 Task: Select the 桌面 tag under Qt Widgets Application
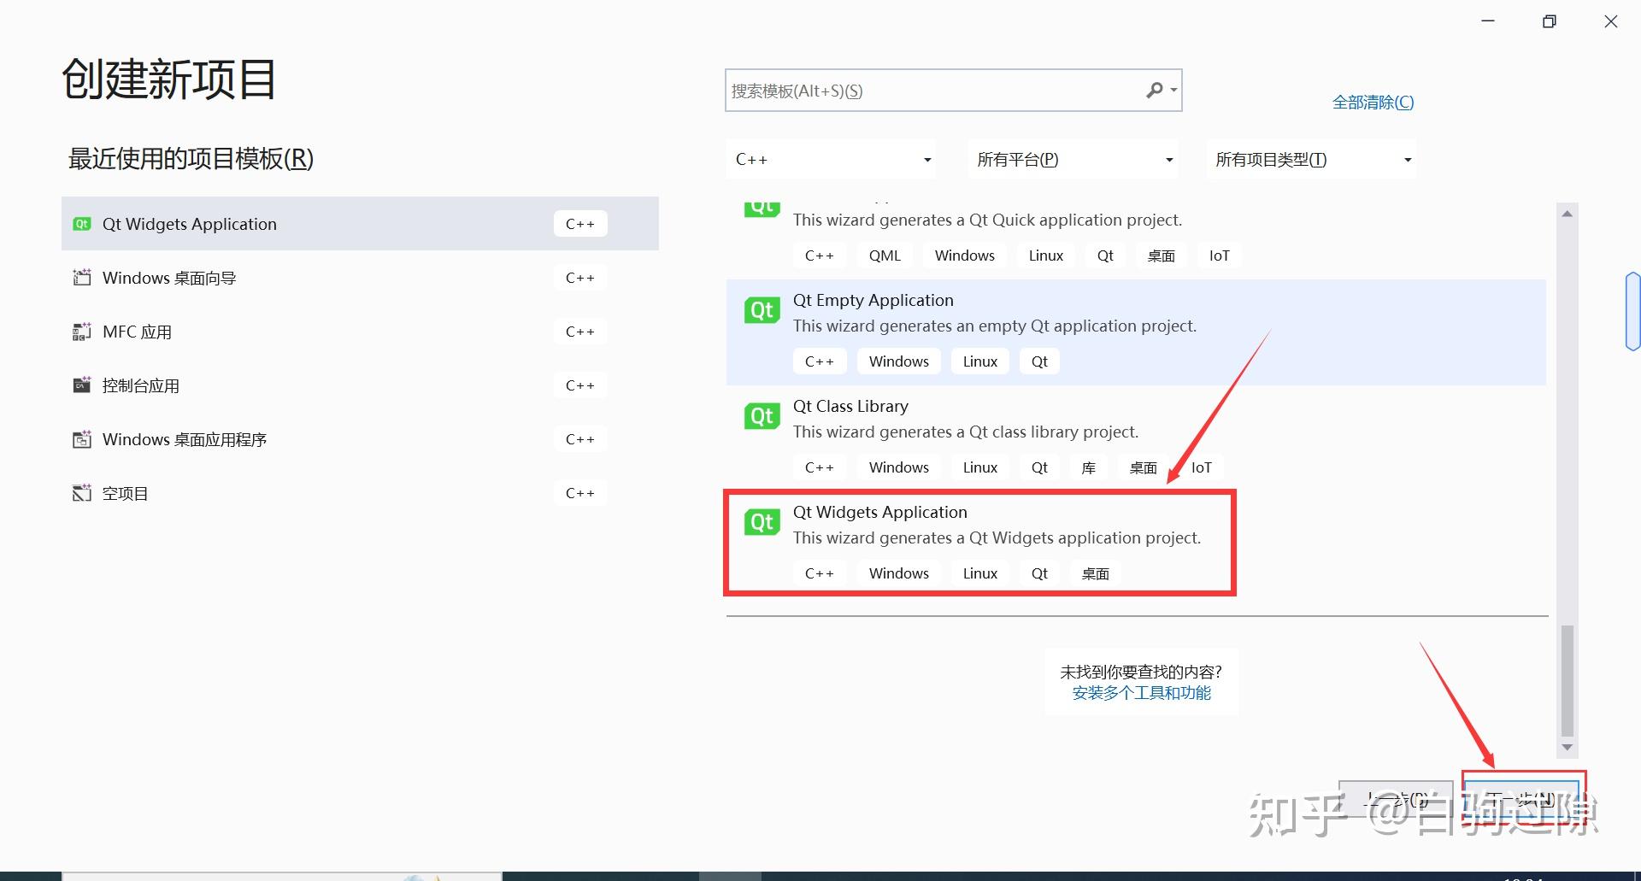1094,573
